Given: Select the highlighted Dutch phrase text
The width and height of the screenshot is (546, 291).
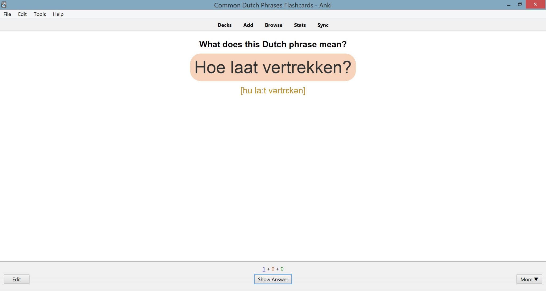Looking at the screenshot, I should 272,67.
